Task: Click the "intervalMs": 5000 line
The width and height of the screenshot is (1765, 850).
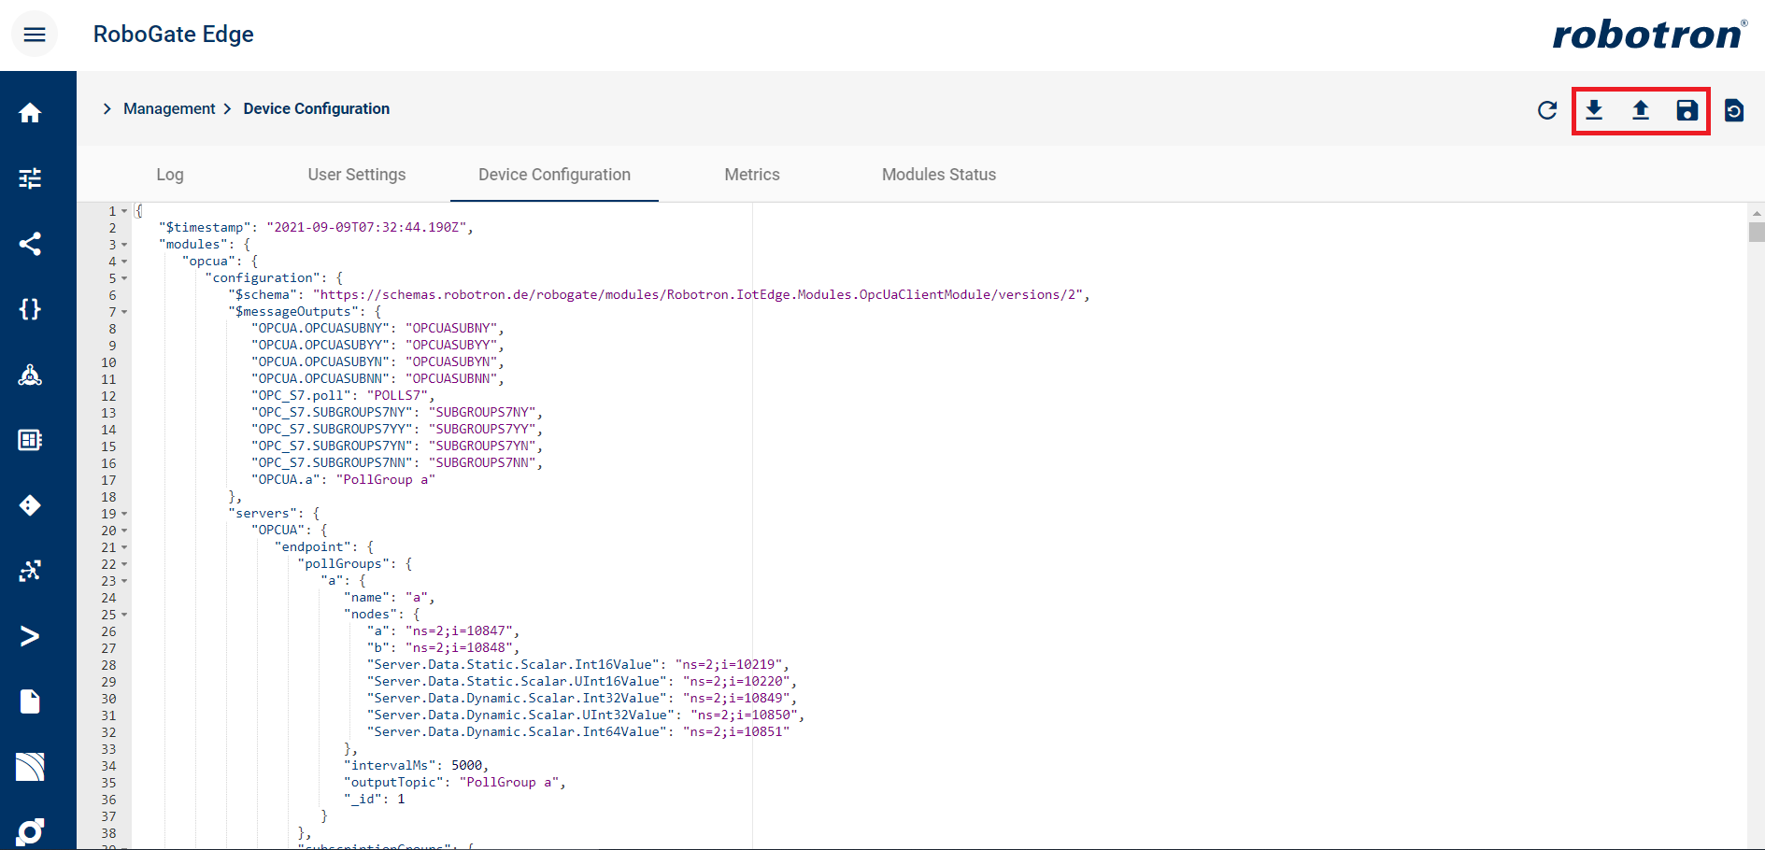Action: coord(416,765)
